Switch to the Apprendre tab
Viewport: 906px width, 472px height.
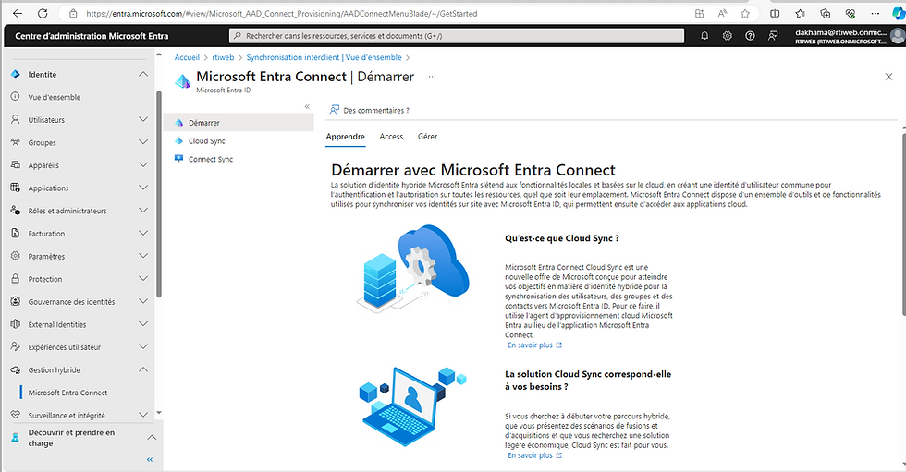point(345,137)
